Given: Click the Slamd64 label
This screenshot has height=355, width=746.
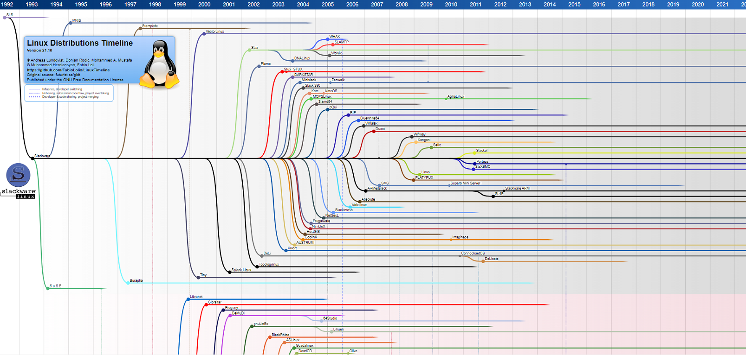Looking at the screenshot, I should [325, 102].
